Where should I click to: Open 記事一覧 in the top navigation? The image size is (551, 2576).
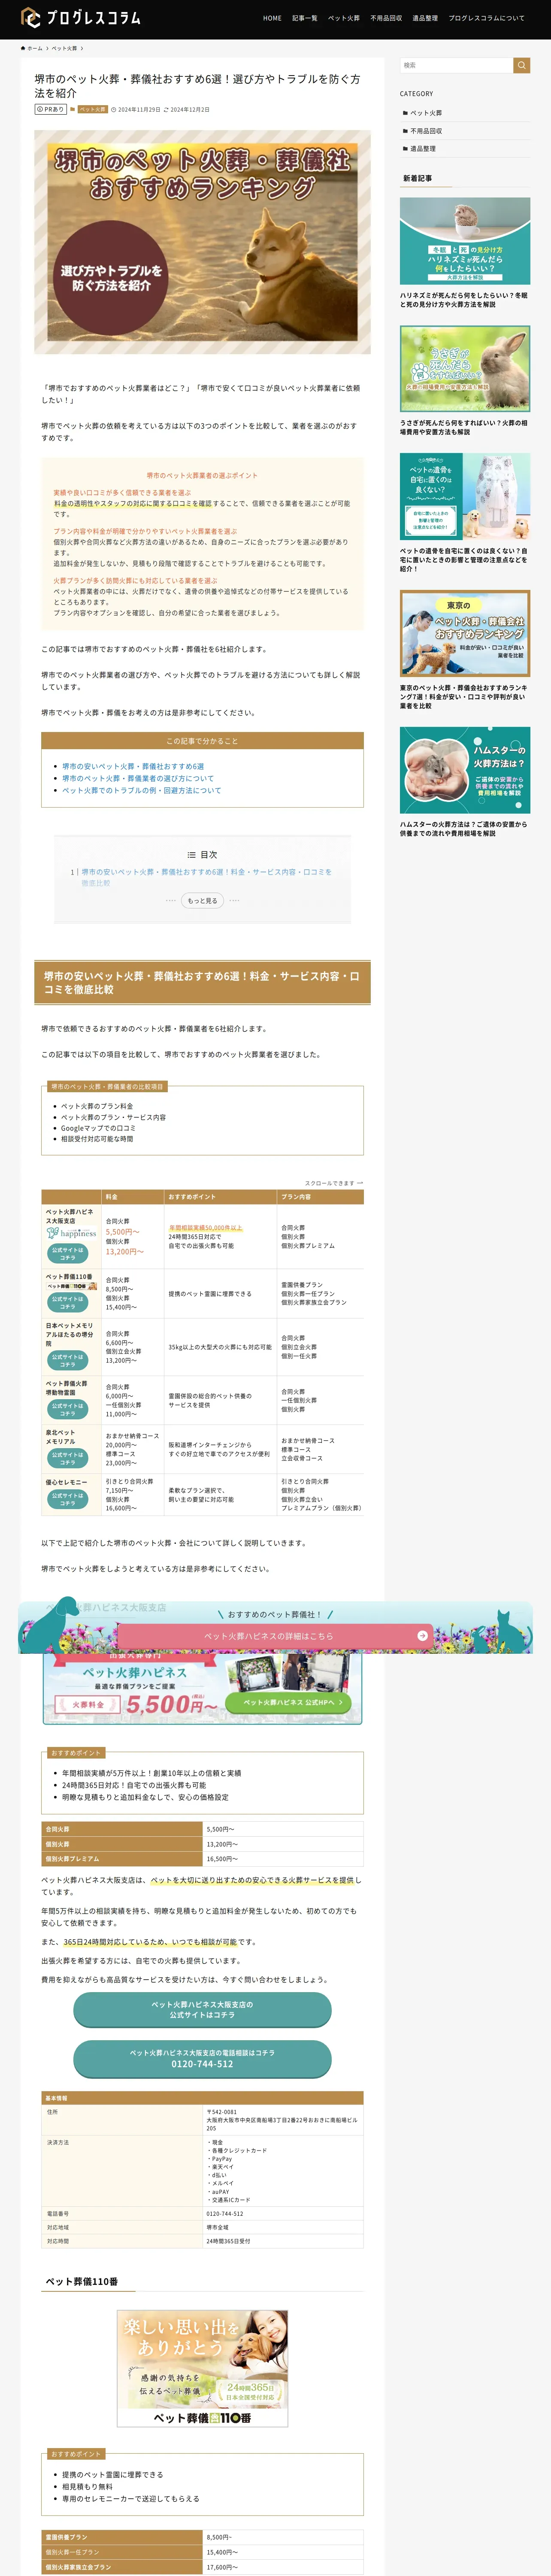click(305, 18)
